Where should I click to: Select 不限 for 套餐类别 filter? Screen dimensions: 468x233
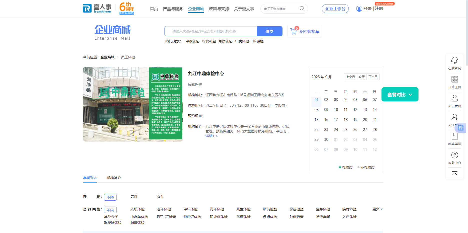[x=110, y=210]
